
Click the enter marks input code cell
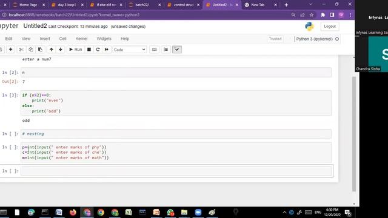176,152
